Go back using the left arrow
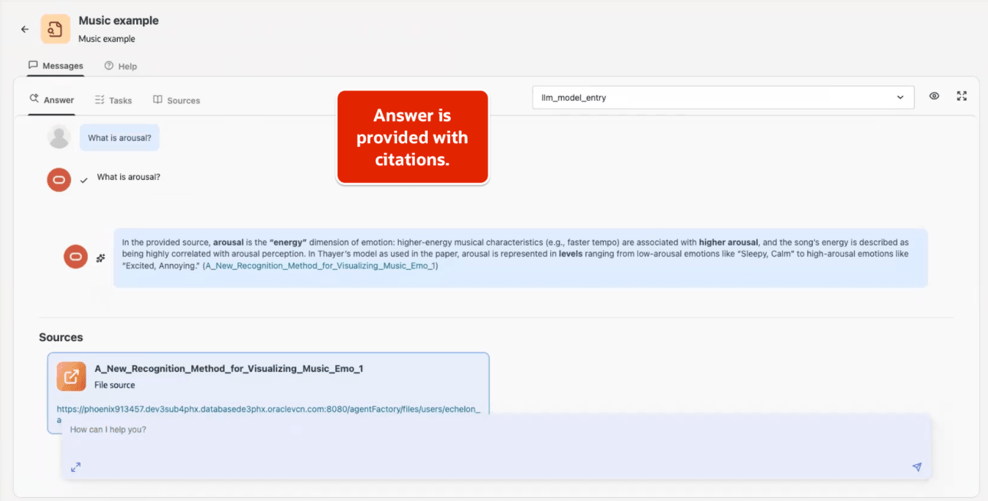 click(24, 29)
